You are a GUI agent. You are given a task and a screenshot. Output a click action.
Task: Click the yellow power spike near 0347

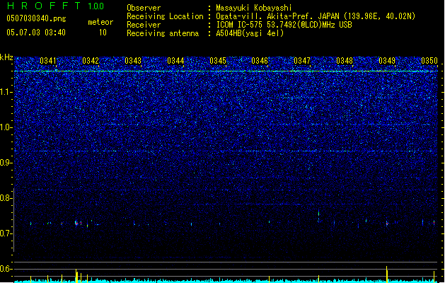point(318,279)
